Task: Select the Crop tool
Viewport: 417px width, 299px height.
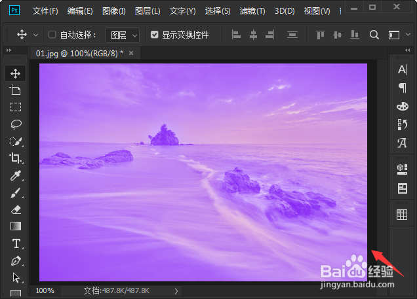Action: click(16, 158)
